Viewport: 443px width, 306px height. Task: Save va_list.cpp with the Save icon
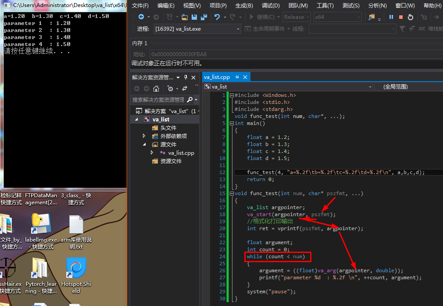[194, 17]
